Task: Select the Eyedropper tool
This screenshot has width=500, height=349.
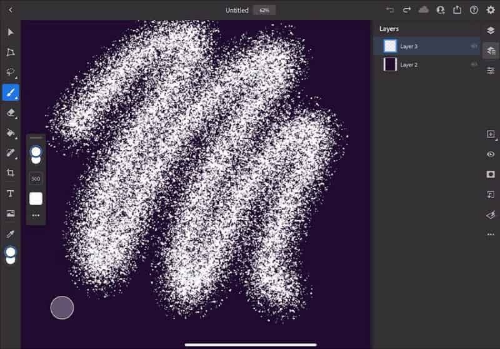Action: pyautogui.click(x=11, y=234)
